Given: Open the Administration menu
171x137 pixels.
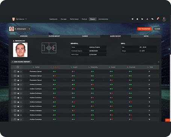Looking at the screenshot, I should (x=103, y=19).
